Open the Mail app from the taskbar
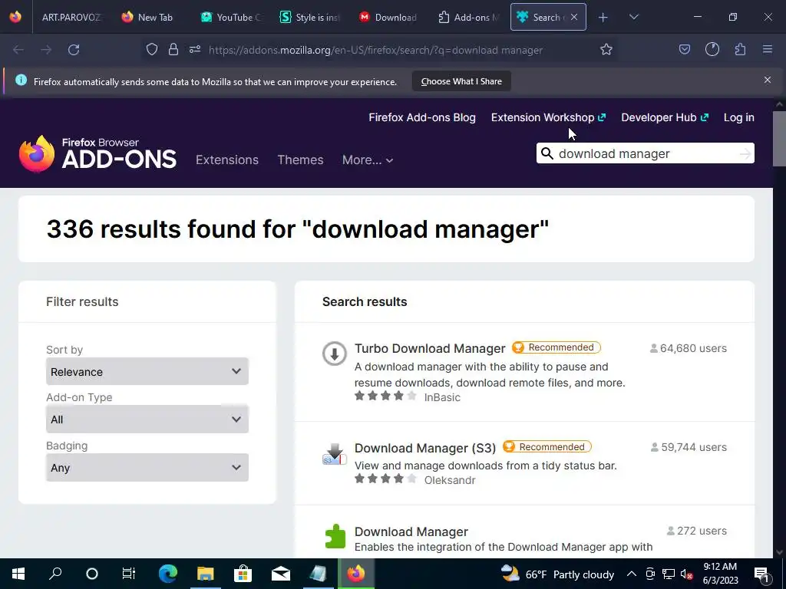 281,574
